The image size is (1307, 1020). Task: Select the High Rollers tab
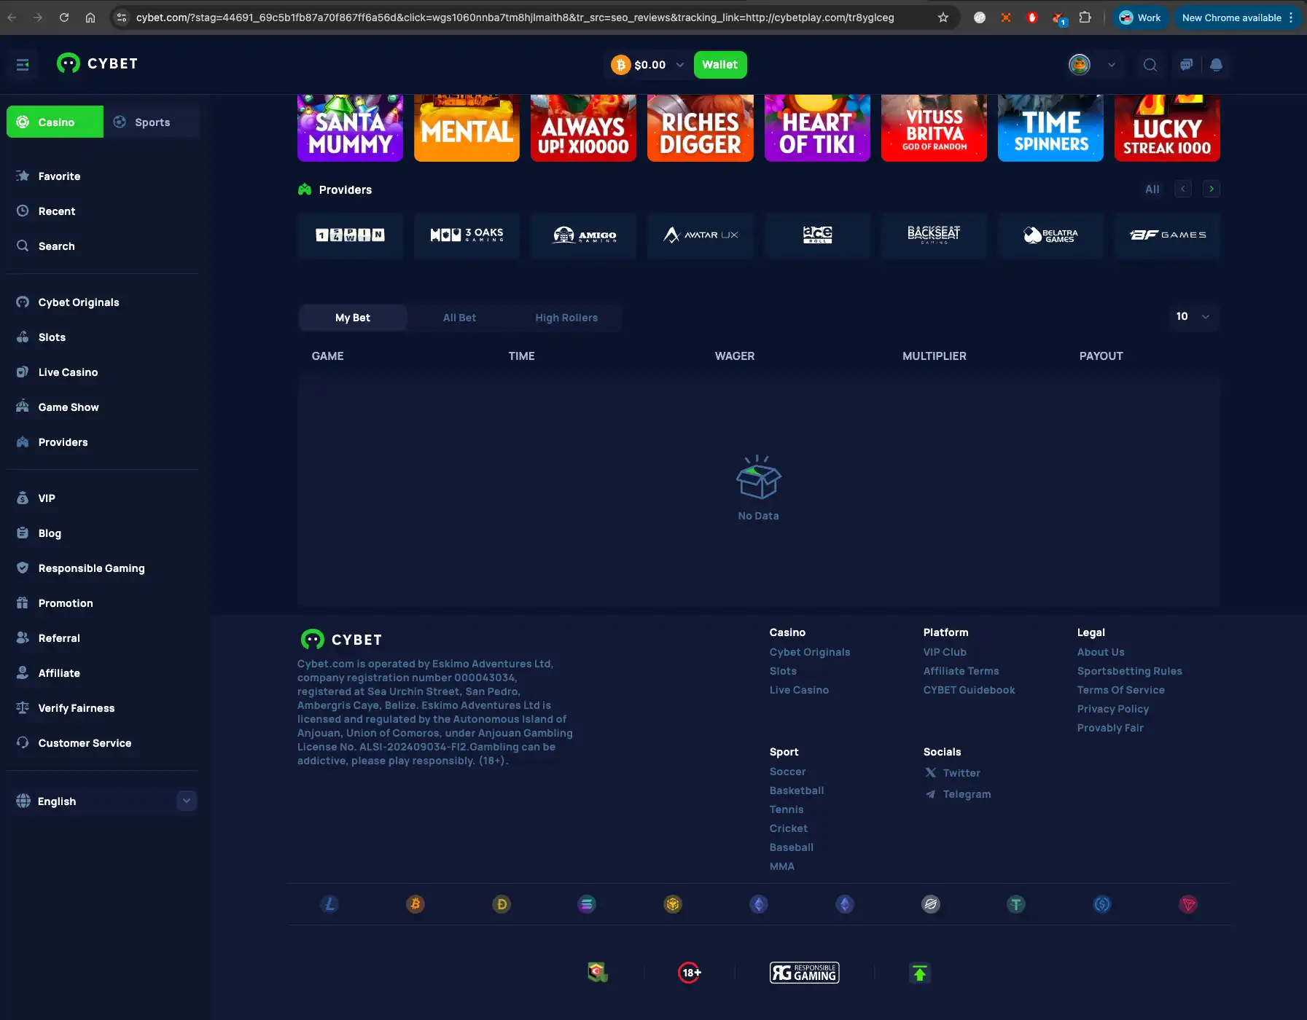[x=566, y=318]
